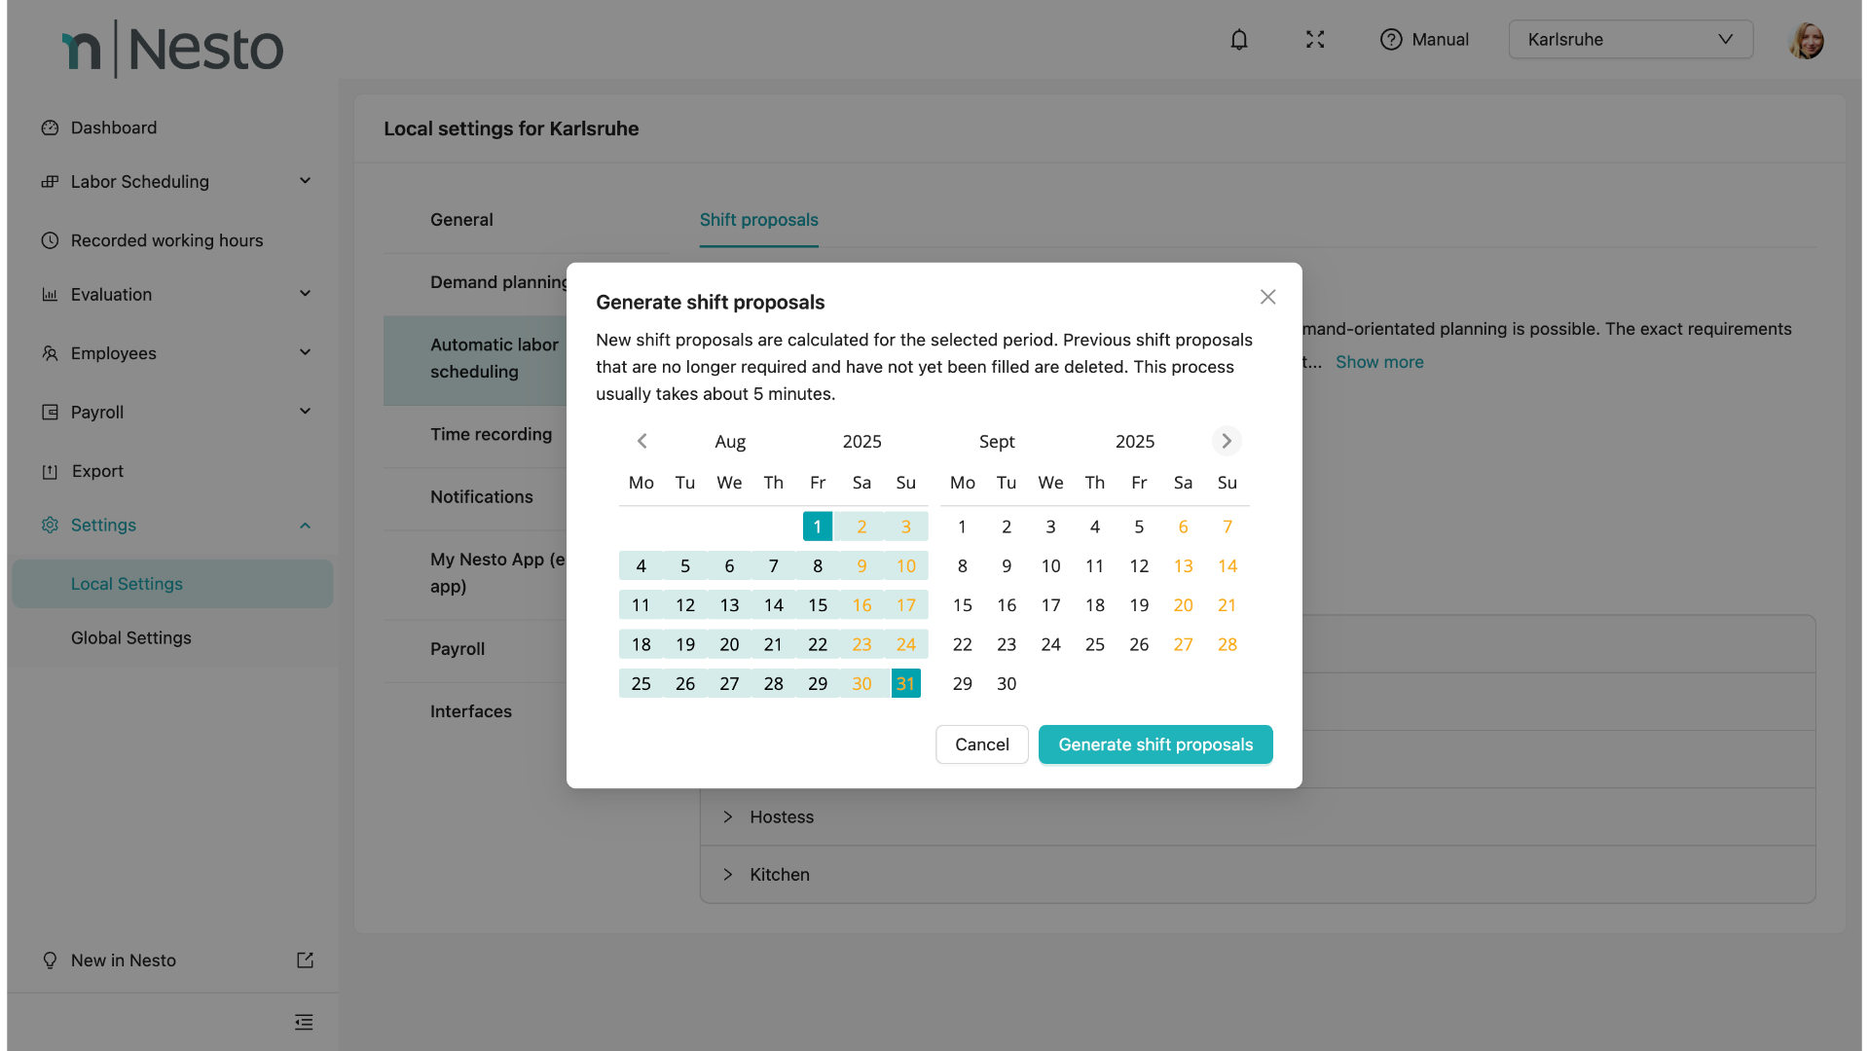Close the Generate shift proposals dialog
This screenshot has height=1051, width=1869.
point(1267,297)
